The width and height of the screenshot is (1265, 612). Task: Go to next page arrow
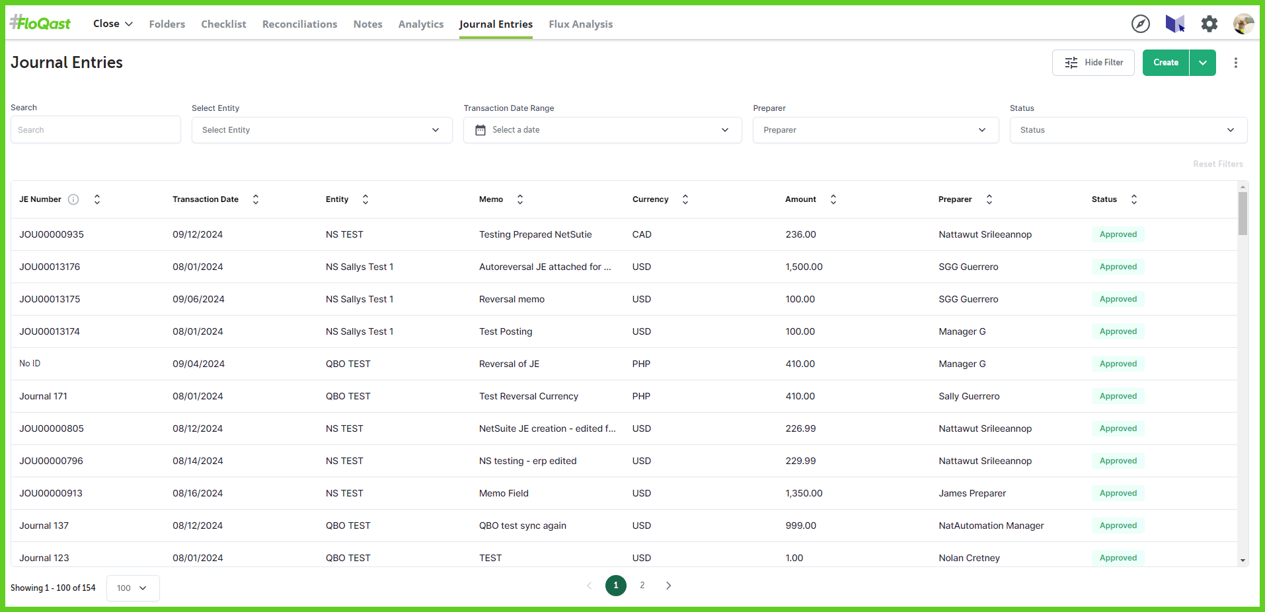(x=668, y=586)
